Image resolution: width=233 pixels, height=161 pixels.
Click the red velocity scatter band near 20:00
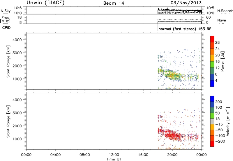(x=172, y=135)
